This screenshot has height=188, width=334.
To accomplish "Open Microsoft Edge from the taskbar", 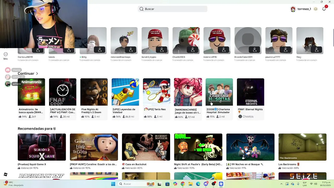I will [198, 184].
